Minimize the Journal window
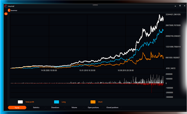This screenshot has width=187, height=114. click(175, 6)
